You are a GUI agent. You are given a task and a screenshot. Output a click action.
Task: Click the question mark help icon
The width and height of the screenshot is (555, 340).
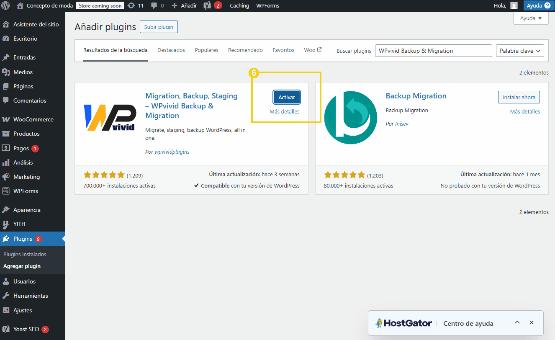pyautogui.click(x=547, y=6)
